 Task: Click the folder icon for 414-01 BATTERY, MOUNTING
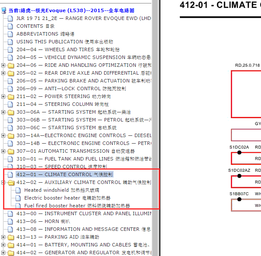click(11, 245)
